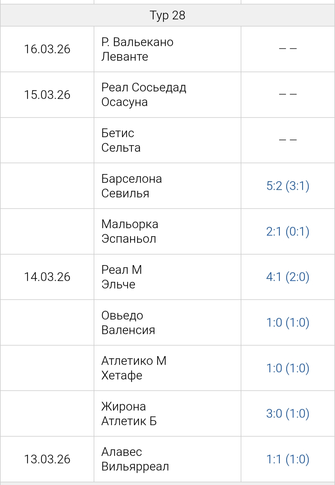Open the Жирона–Атлетик Б 3:0 score
Image resolution: width=335 pixels, height=485 pixels.
pyautogui.click(x=288, y=414)
